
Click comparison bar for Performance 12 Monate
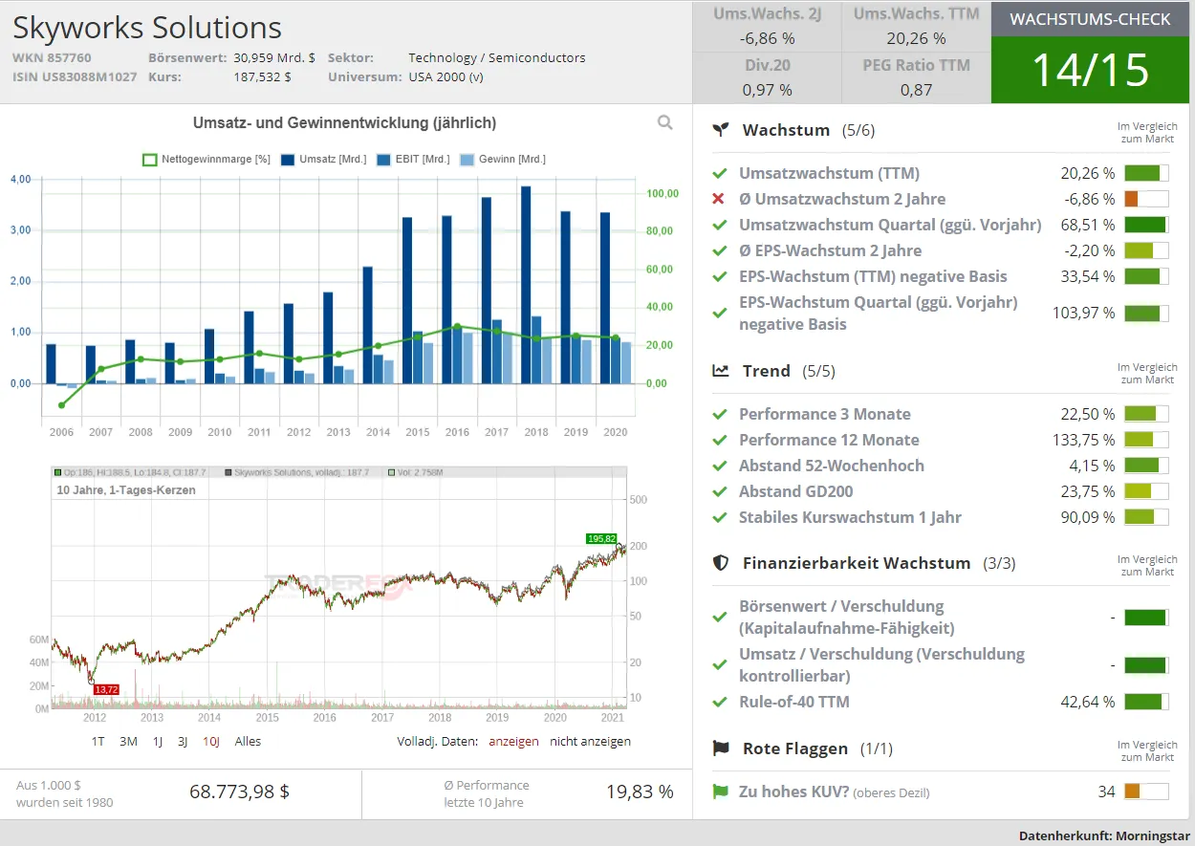(x=1146, y=440)
